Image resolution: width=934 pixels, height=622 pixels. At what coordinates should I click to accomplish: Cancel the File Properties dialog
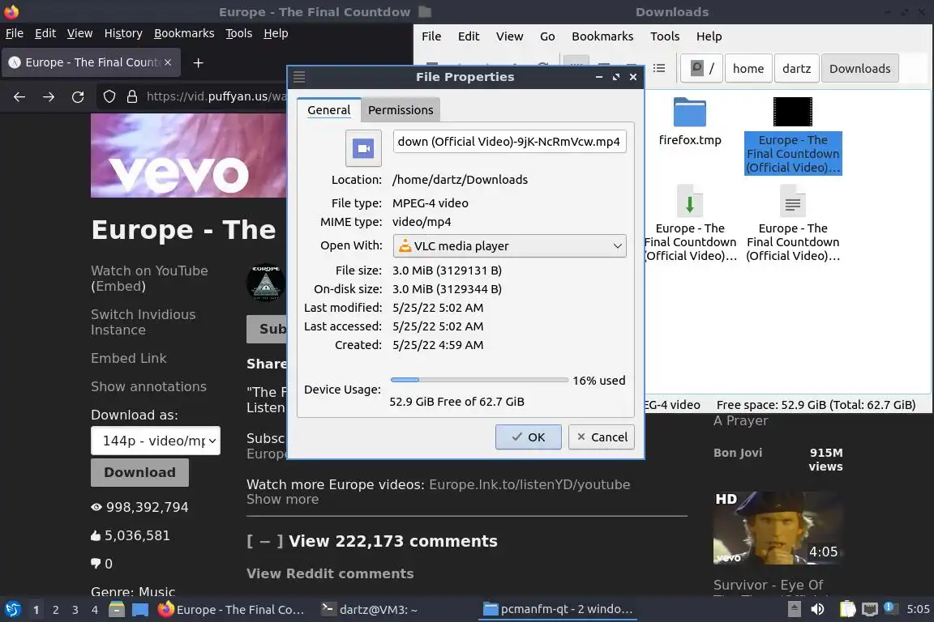(x=602, y=437)
